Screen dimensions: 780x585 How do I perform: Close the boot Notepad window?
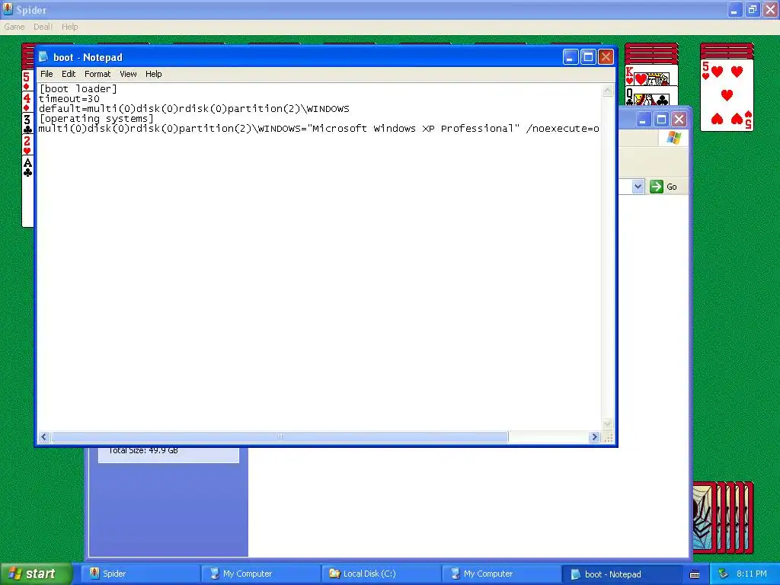(x=606, y=57)
